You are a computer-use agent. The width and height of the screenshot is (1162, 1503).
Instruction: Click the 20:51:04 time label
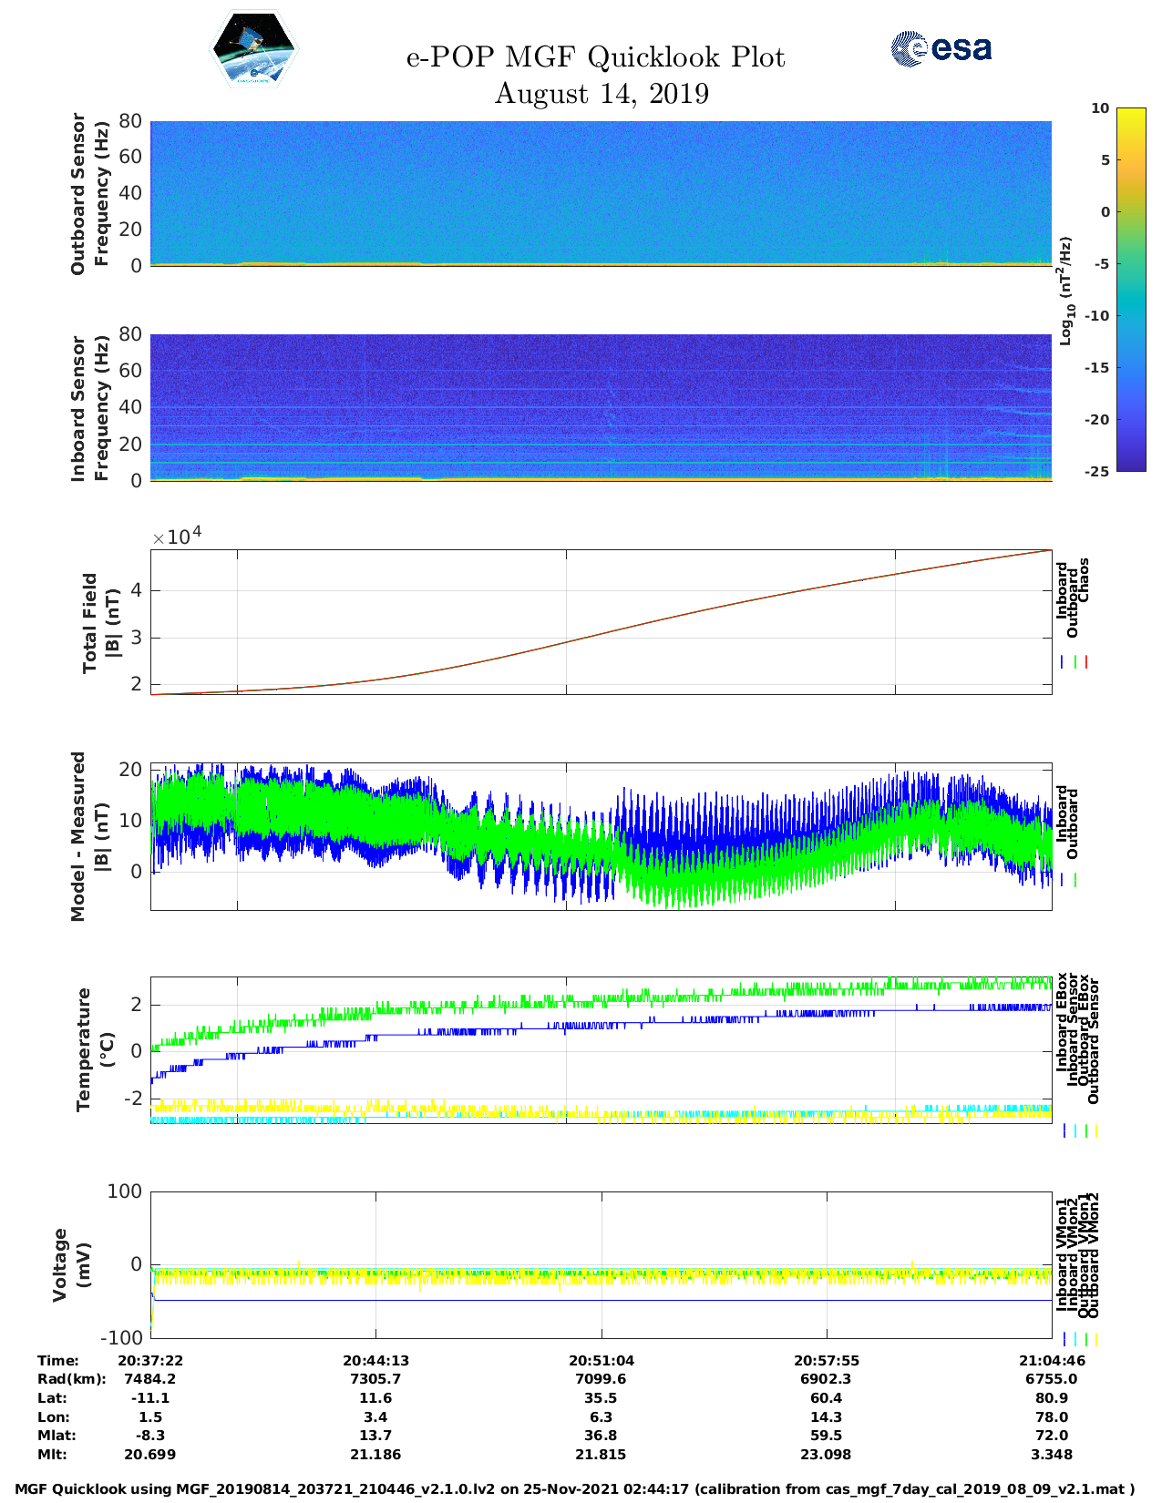(602, 1360)
